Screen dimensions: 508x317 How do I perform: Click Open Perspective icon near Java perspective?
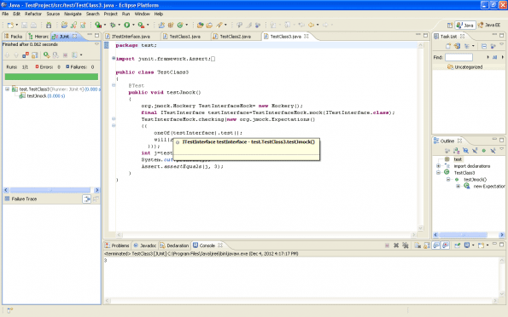pyautogui.click(x=450, y=25)
